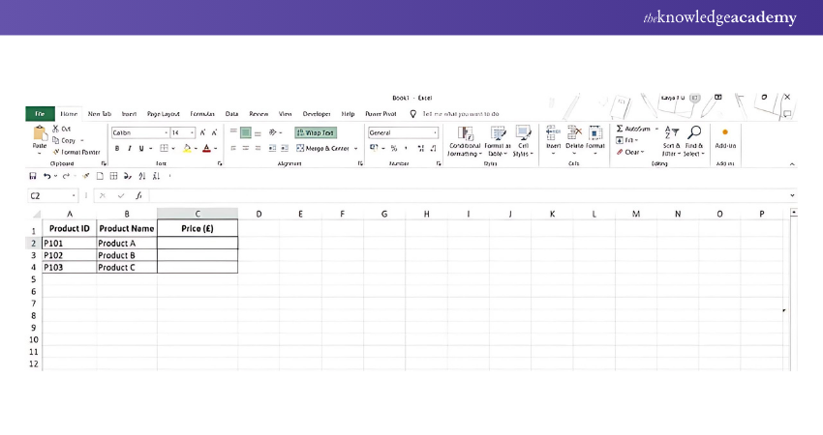This screenshot has width=823, height=435.
Task: Select the Format Painter tool
Action: click(x=76, y=152)
